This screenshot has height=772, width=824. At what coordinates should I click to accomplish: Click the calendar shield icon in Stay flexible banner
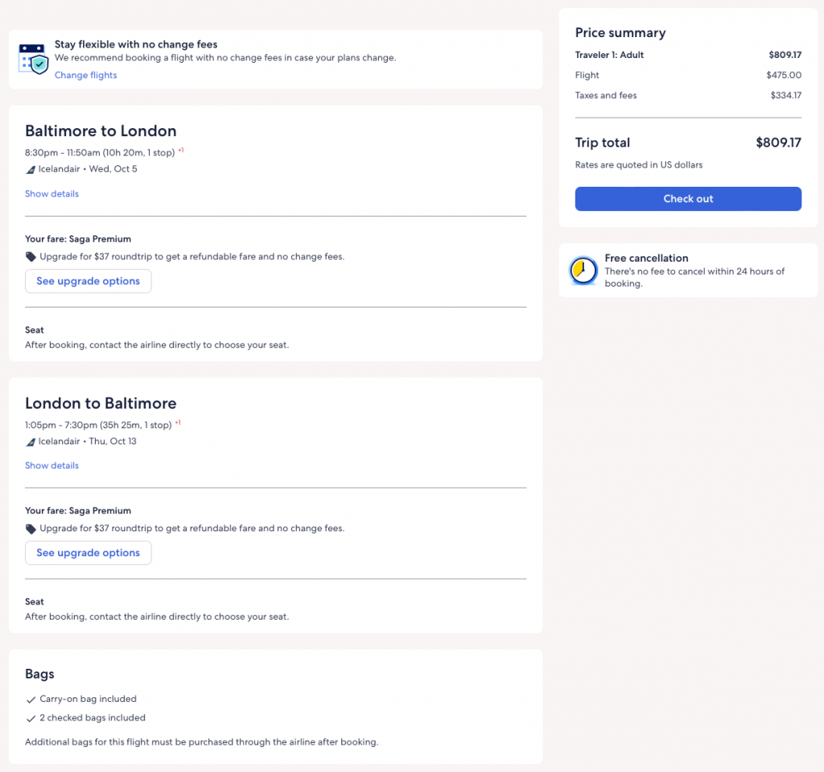pos(33,59)
